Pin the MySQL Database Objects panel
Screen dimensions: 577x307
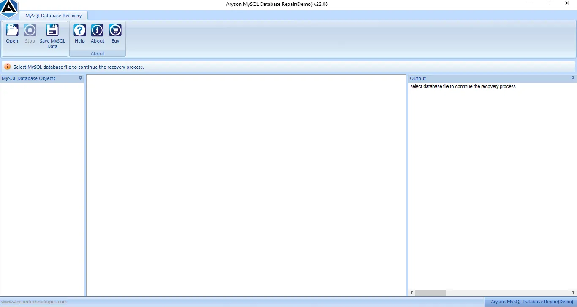click(81, 78)
